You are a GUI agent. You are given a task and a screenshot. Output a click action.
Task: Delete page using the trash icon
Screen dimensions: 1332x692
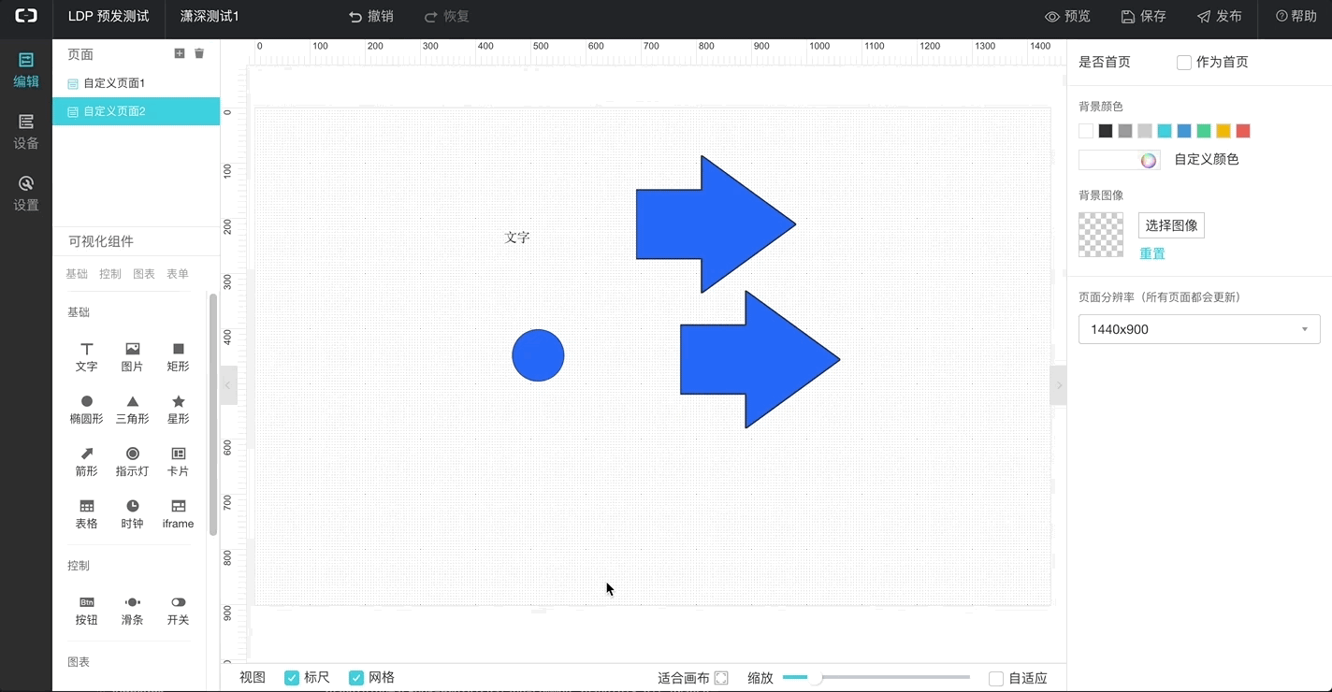tap(199, 53)
